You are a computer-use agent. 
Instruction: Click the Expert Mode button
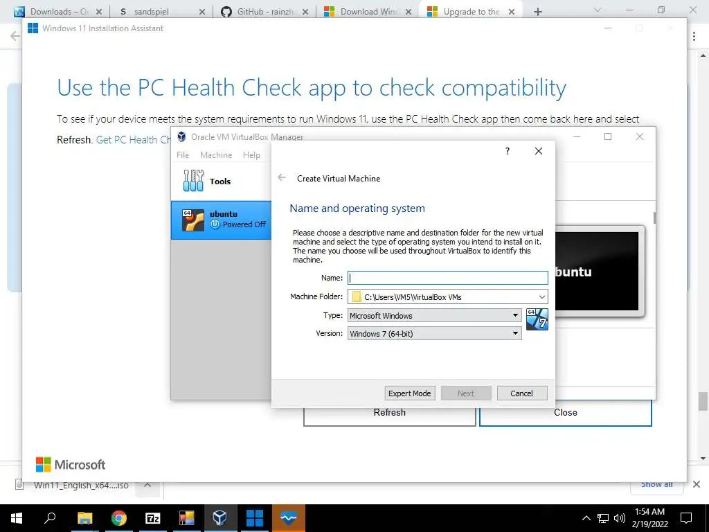coord(410,393)
